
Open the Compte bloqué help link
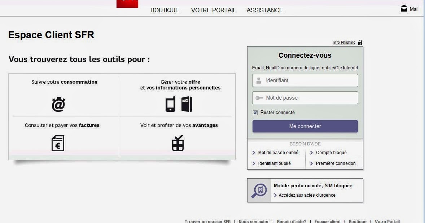click(x=331, y=153)
